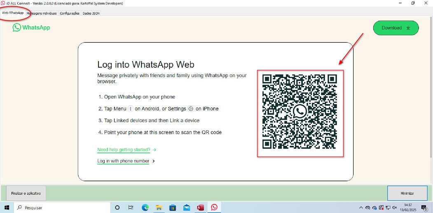Select iD ALL Connect icon in taskbar
This screenshot has height=213, width=433.
coord(214,208)
